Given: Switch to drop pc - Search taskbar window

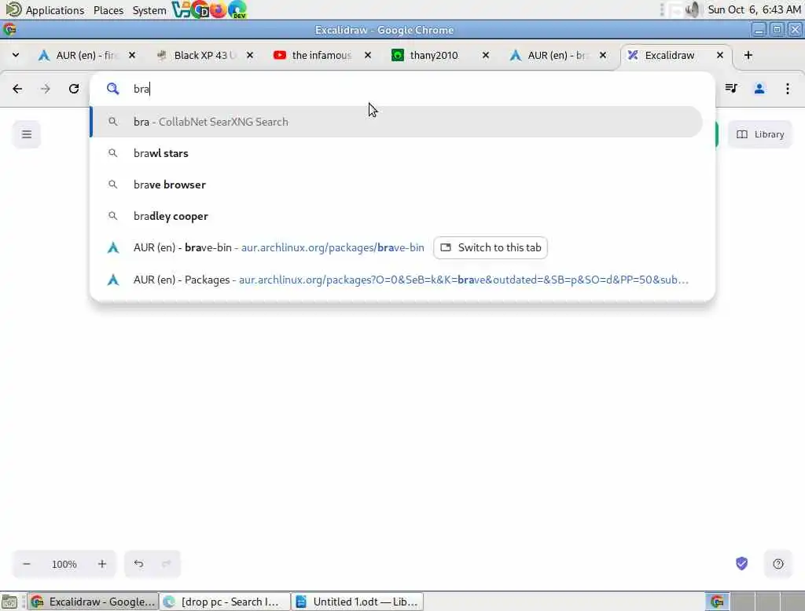Looking at the screenshot, I should tap(224, 602).
